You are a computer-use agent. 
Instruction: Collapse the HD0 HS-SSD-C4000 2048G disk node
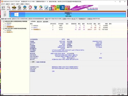(x=2, y=21)
